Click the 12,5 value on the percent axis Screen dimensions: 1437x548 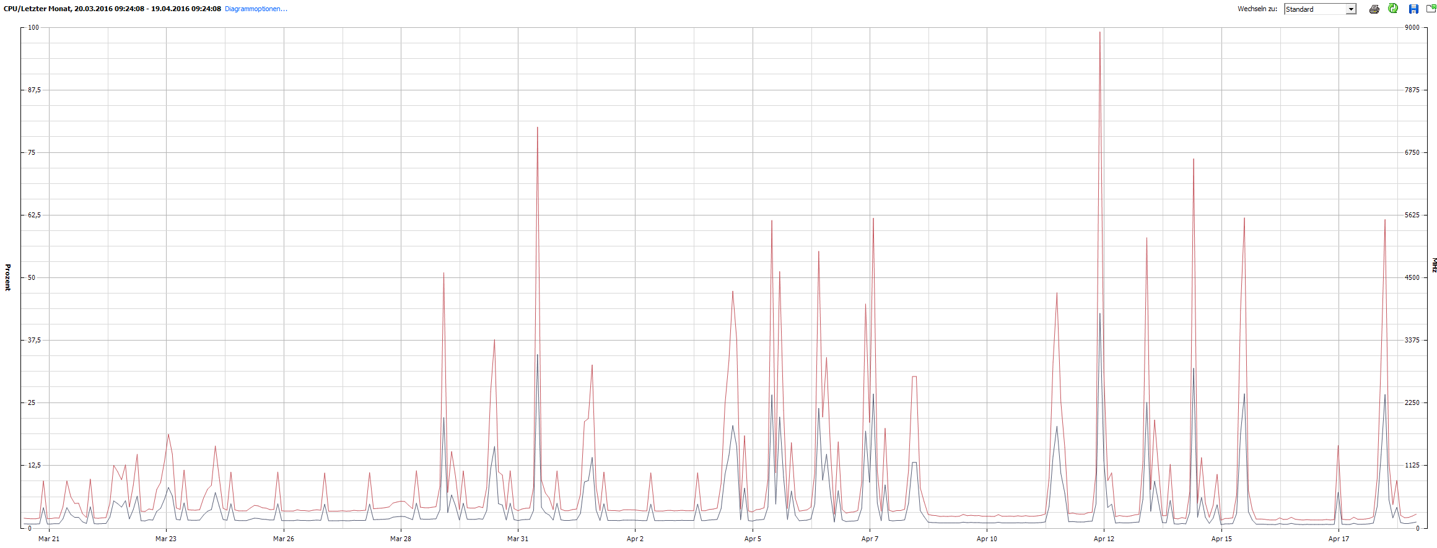click(x=34, y=465)
